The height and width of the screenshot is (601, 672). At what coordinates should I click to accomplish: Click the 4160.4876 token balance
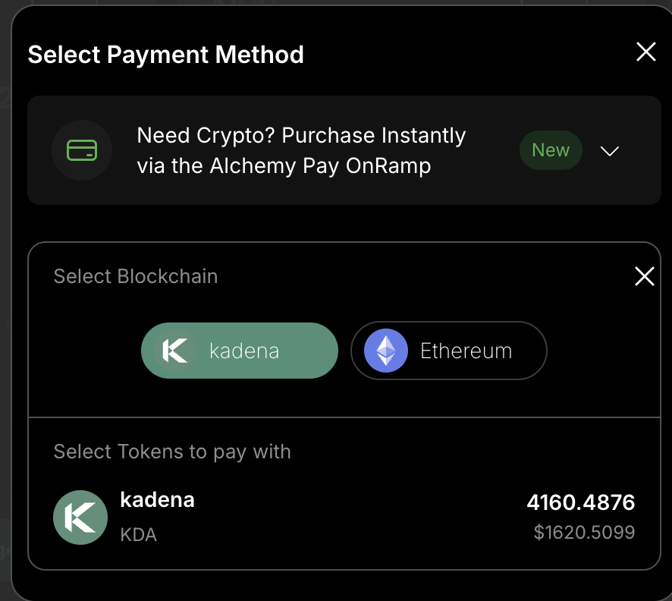pyautogui.click(x=580, y=502)
